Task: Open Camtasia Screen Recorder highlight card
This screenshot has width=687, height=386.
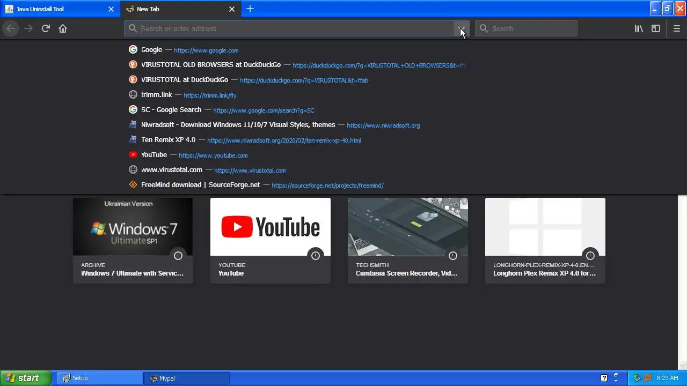Action: [408, 241]
